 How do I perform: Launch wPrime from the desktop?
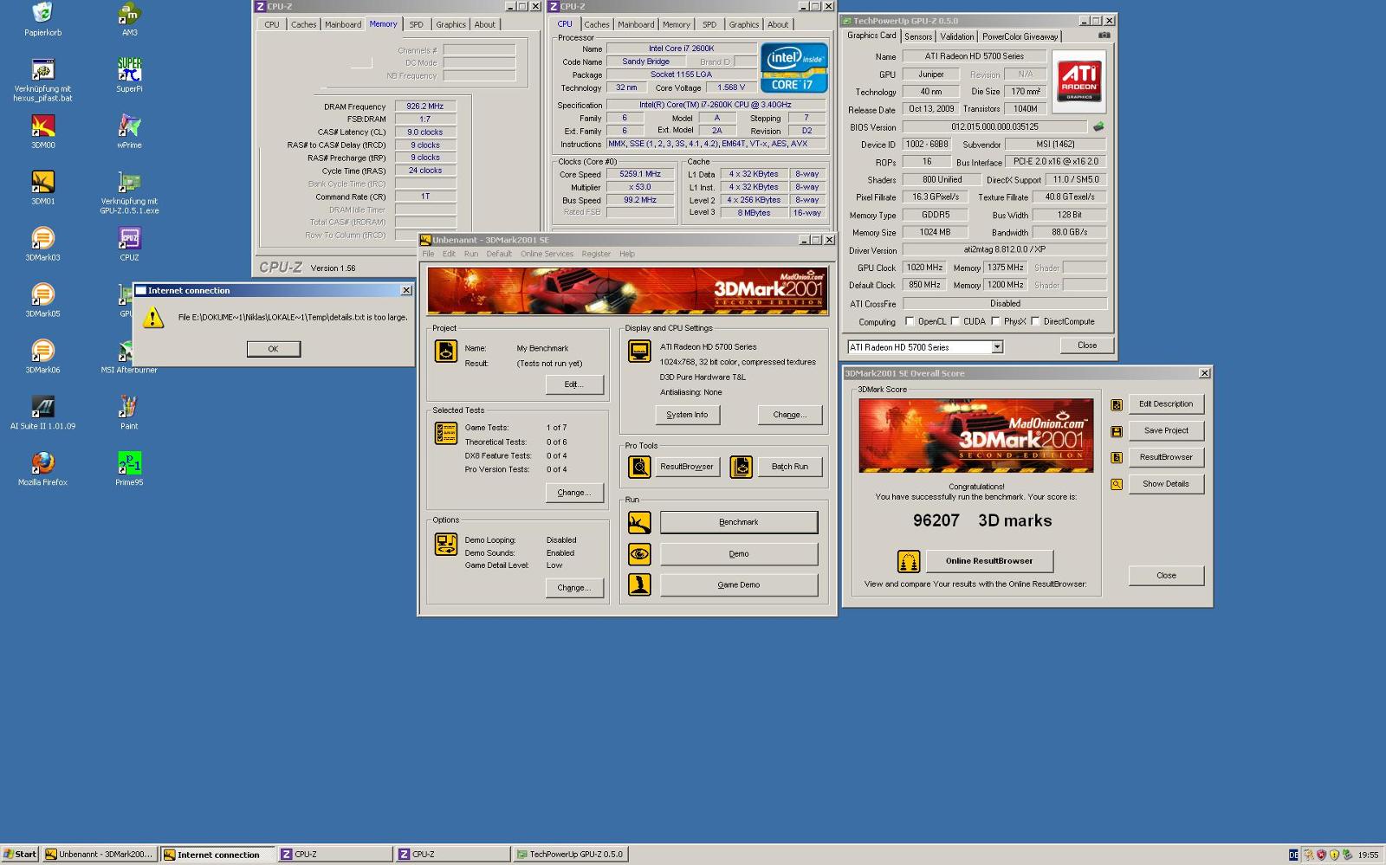pos(129,126)
